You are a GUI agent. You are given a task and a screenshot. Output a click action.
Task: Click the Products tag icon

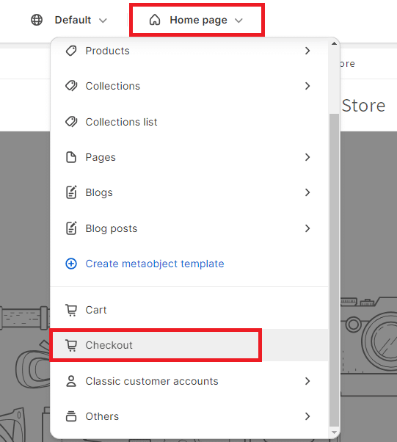pos(71,51)
